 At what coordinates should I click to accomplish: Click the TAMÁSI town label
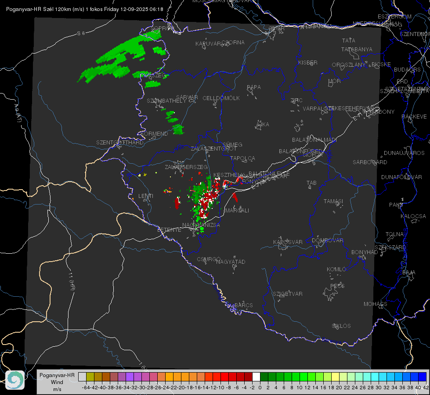[x=333, y=201]
